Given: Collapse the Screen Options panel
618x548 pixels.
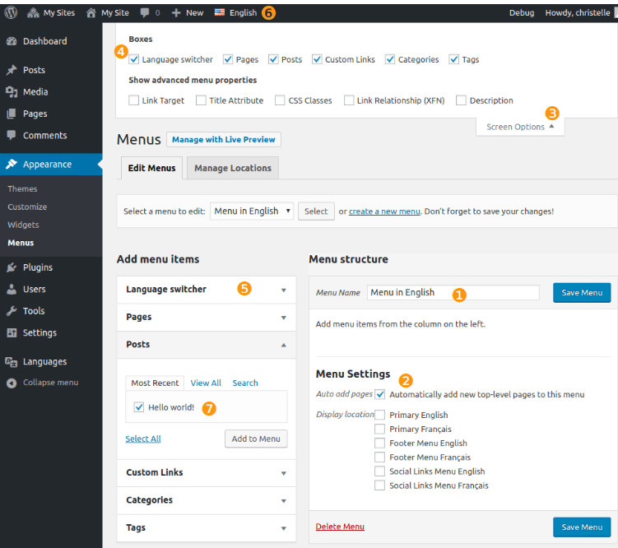Looking at the screenshot, I should (x=520, y=127).
